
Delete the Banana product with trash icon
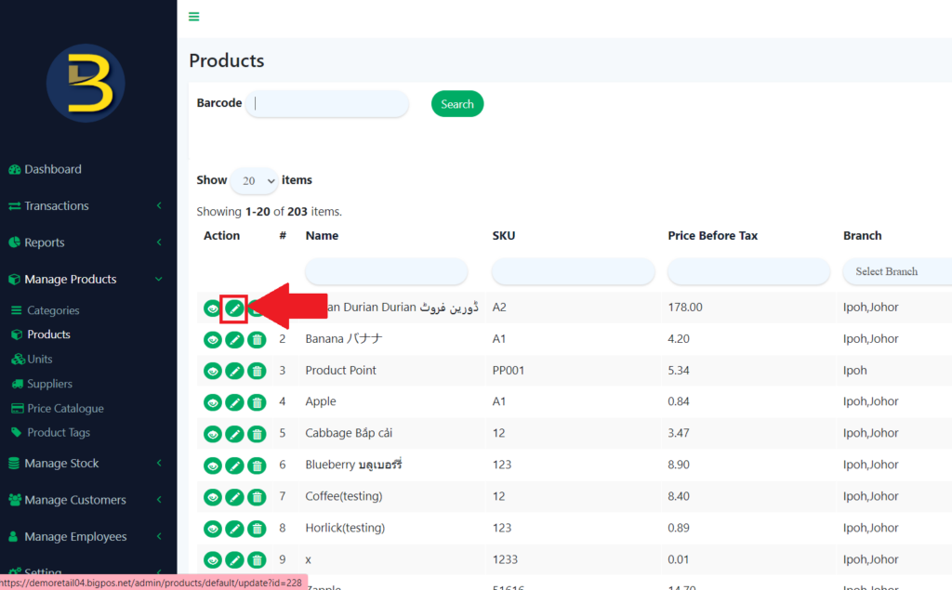pos(257,340)
